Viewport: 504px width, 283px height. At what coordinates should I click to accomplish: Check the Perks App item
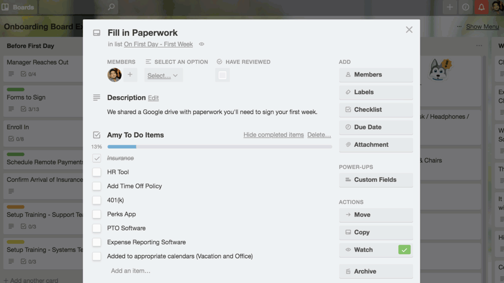(x=97, y=214)
